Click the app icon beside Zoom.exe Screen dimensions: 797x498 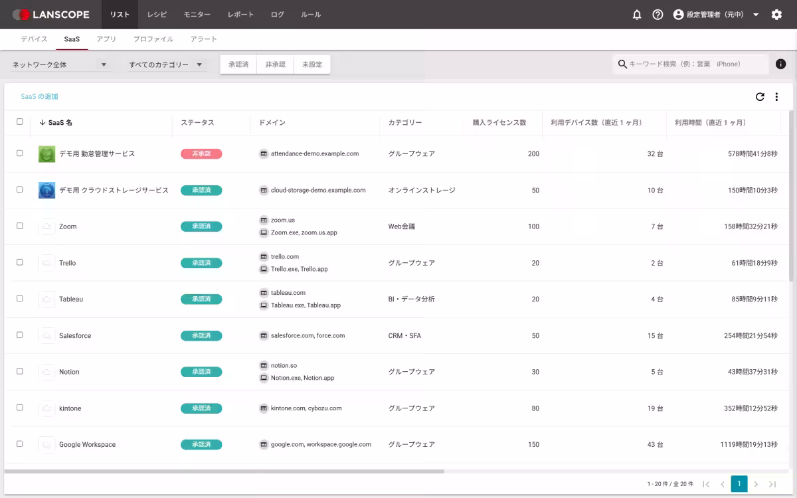tap(264, 232)
